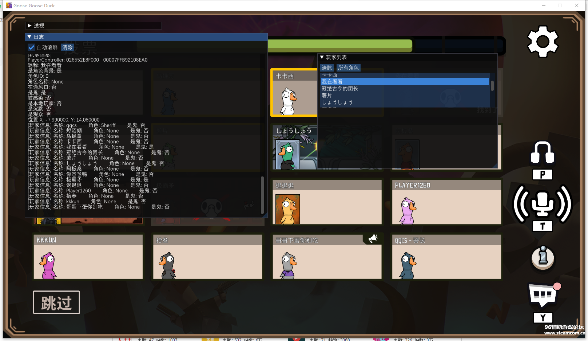The image size is (588, 341).
Task: Open the settings gear icon
Action: click(x=543, y=41)
